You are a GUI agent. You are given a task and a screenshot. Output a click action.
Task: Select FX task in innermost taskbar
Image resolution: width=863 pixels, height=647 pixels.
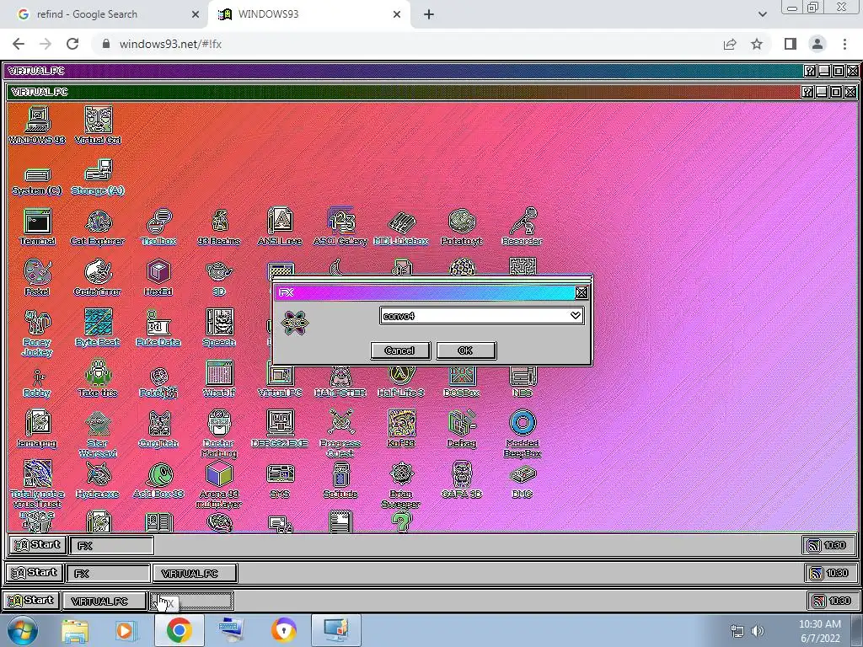[x=112, y=545]
